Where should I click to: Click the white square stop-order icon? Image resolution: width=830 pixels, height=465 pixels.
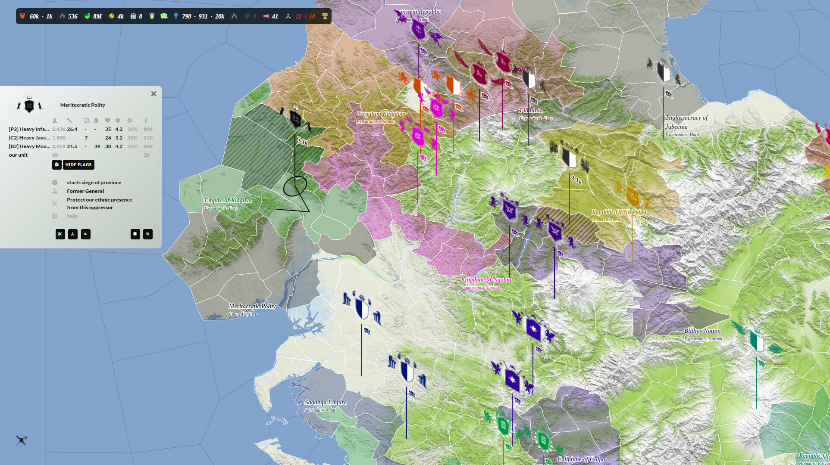(135, 234)
